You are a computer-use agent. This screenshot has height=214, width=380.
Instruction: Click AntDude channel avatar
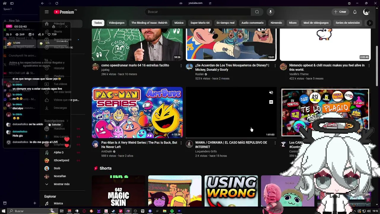click(x=95, y=144)
